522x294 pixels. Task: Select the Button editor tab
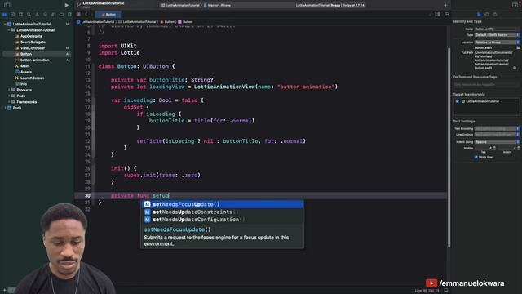pyautogui.click(x=108, y=15)
